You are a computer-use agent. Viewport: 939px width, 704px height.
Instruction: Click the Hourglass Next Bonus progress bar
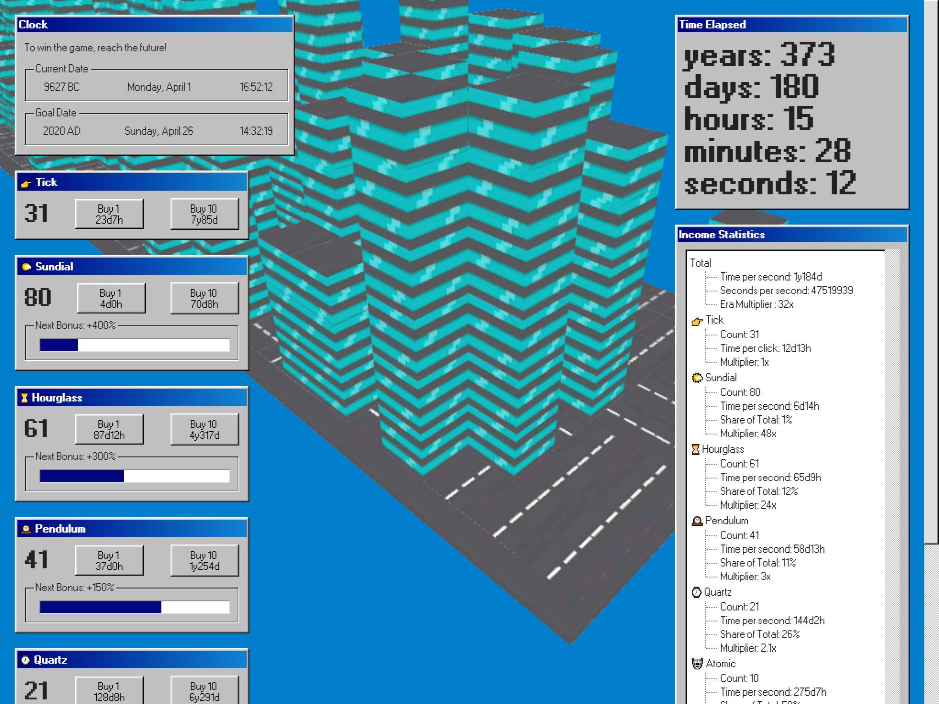[x=134, y=476]
